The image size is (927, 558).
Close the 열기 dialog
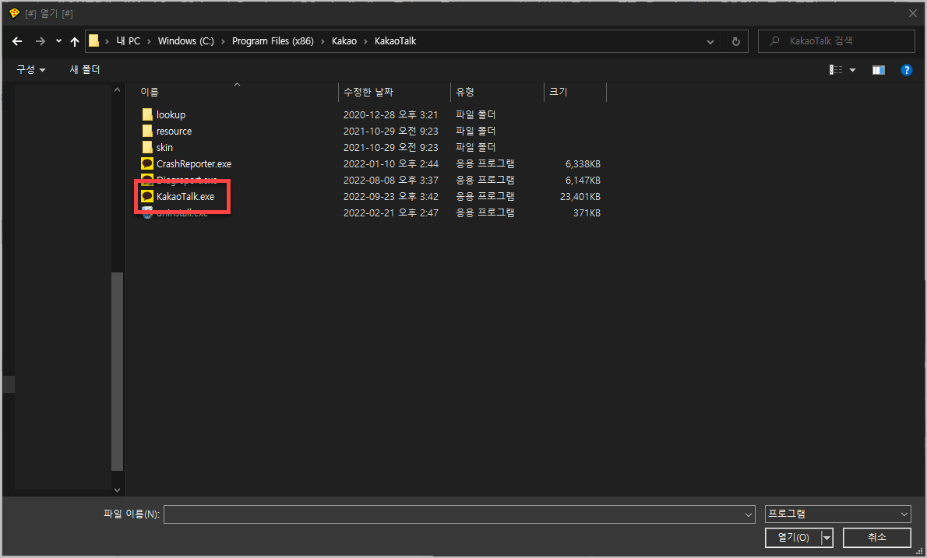pyautogui.click(x=913, y=13)
